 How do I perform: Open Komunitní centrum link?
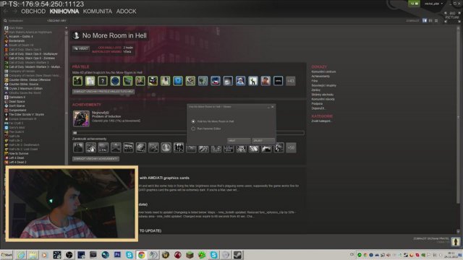click(323, 71)
